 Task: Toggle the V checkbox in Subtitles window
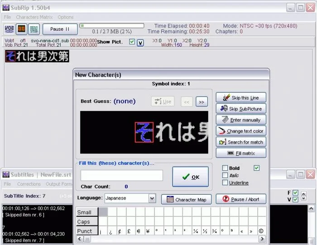pyautogui.click(x=295, y=200)
